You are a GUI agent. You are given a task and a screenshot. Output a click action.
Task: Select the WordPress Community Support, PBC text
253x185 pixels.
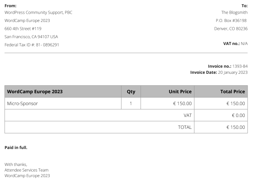pos(39,13)
